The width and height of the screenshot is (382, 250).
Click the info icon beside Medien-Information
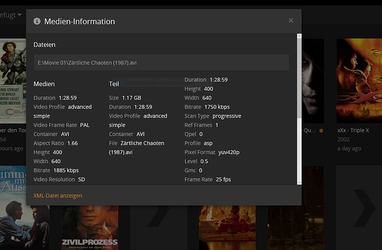click(37, 21)
